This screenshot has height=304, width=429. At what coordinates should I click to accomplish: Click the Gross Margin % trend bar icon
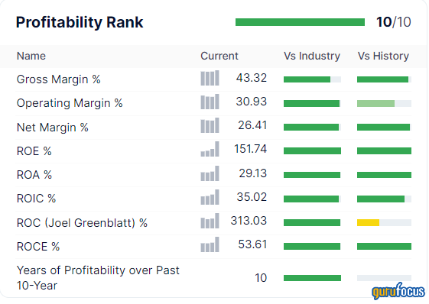[x=210, y=78]
